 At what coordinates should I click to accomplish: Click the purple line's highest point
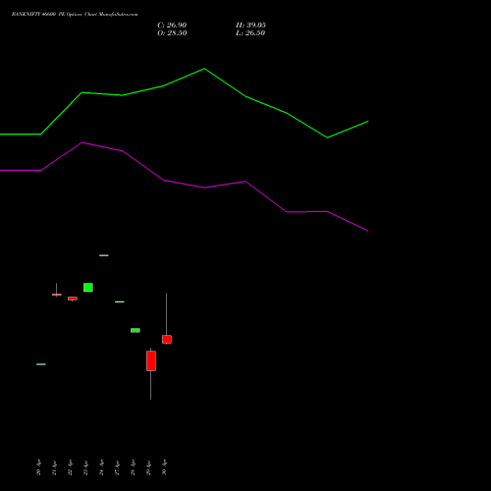(82, 142)
